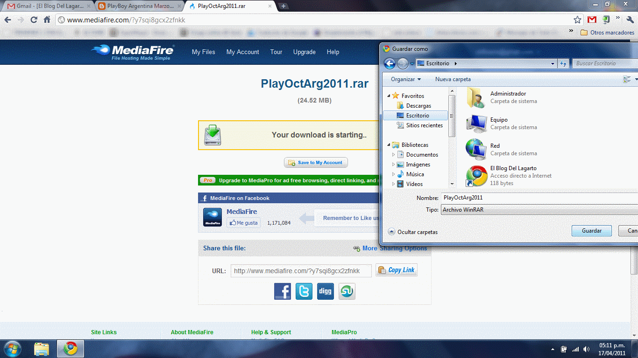638x358 pixels.
Task: Open Tour in MediaFire navigation
Action: point(276,52)
